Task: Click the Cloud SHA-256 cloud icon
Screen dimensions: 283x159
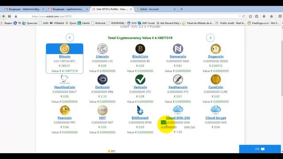Action: point(178,110)
